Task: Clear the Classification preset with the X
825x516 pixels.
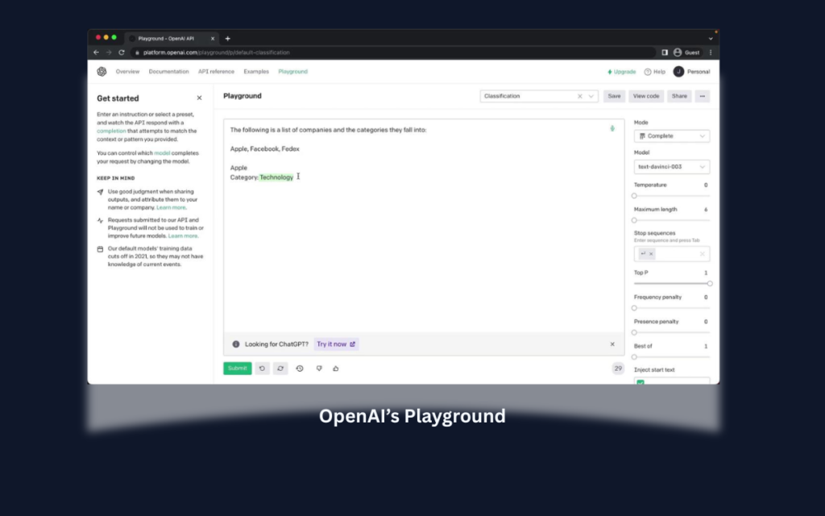Action: (579, 95)
